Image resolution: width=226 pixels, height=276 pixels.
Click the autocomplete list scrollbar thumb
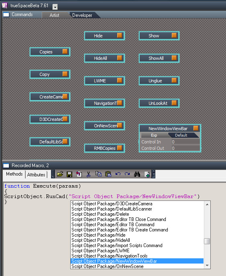pyautogui.click(x=207, y=241)
